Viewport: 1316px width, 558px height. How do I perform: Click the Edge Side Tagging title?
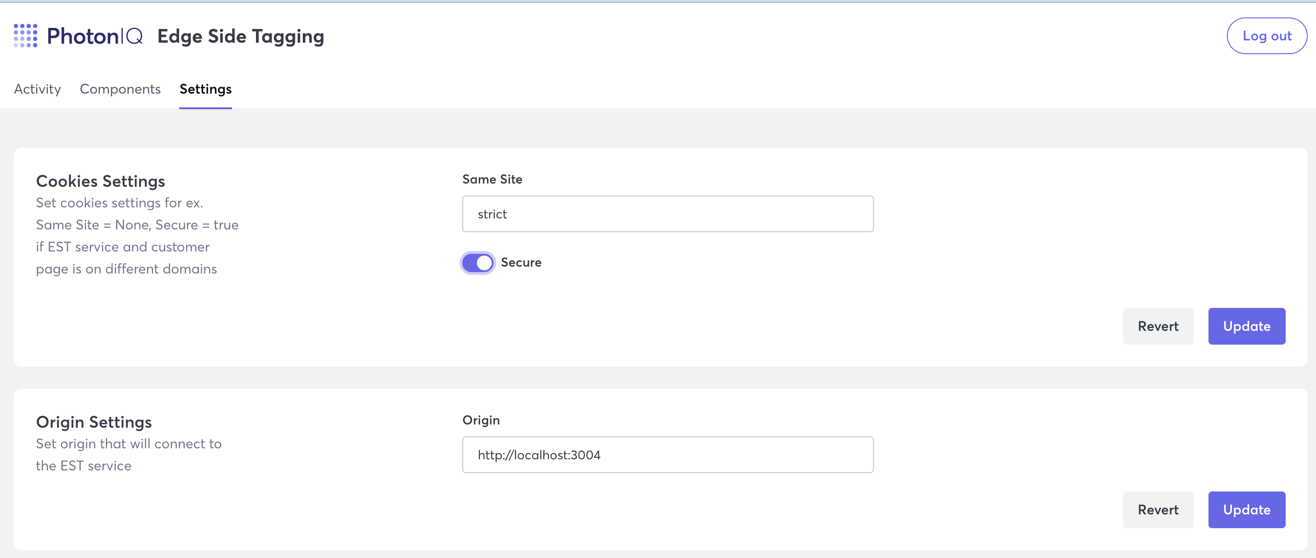[241, 36]
